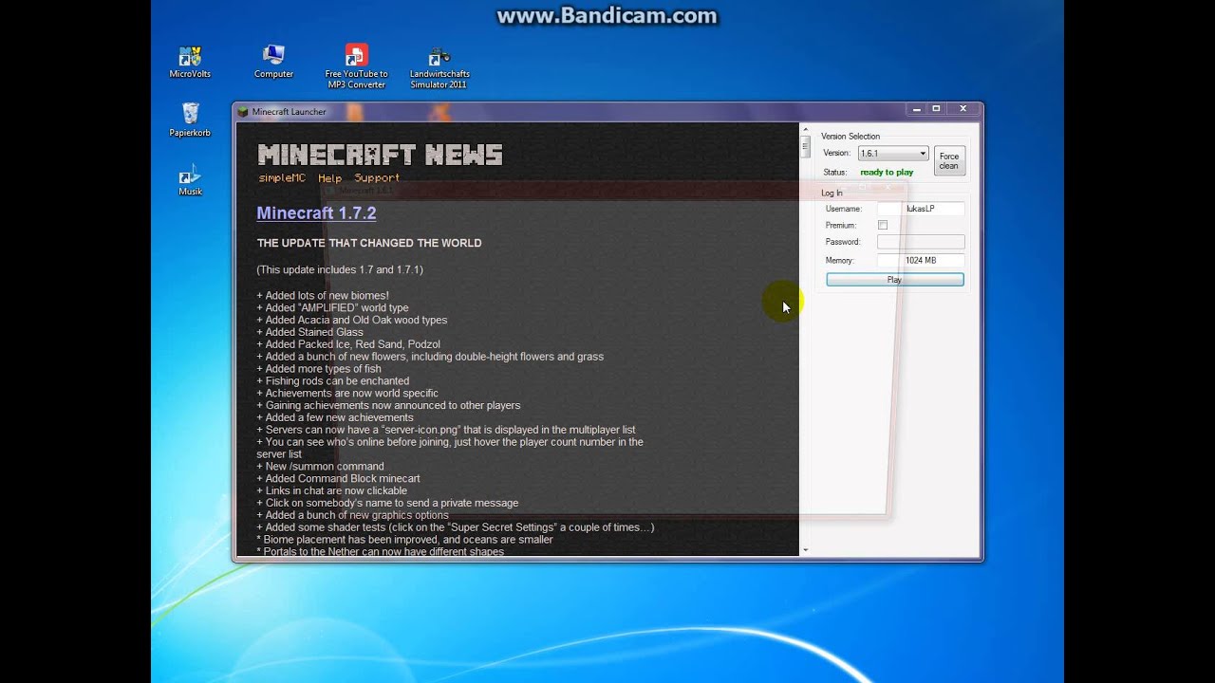Maximize the Minecraft Launcher window
The width and height of the screenshot is (1215, 683).
[x=936, y=109]
